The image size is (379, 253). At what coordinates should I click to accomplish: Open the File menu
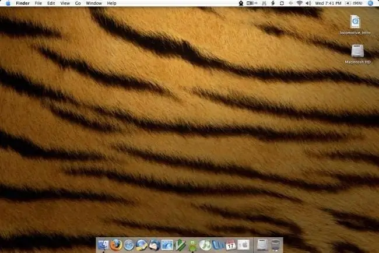(38, 3)
